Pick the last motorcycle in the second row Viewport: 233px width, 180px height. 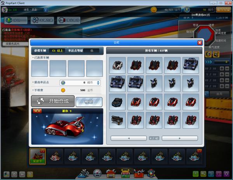[191, 83]
